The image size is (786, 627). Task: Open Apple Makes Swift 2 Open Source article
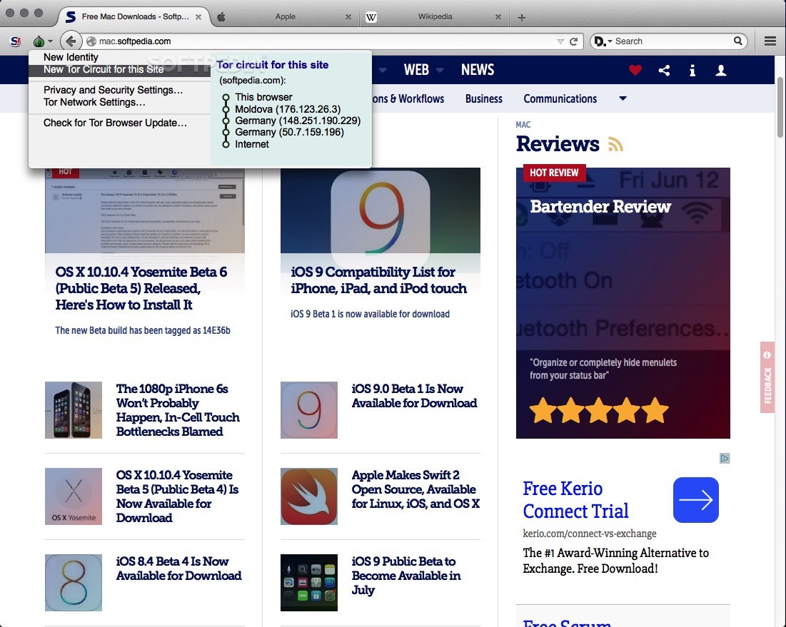[x=415, y=489]
